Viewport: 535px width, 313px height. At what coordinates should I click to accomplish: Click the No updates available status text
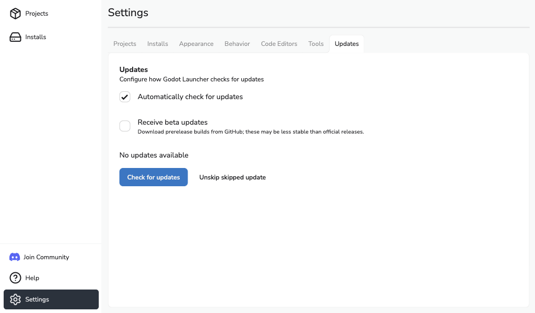[x=154, y=155]
